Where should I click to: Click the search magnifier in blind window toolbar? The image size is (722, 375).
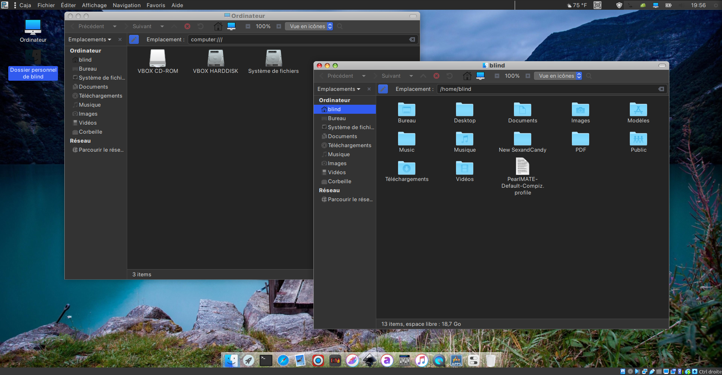pos(589,76)
